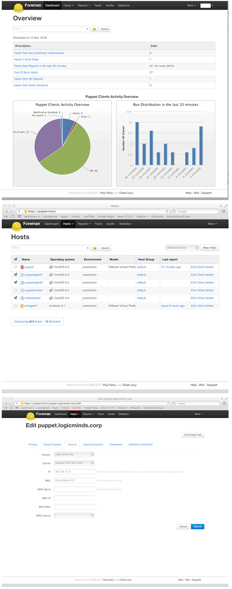Switch to the Primary tab
Screen dimensions: 232x589
[33, 444]
